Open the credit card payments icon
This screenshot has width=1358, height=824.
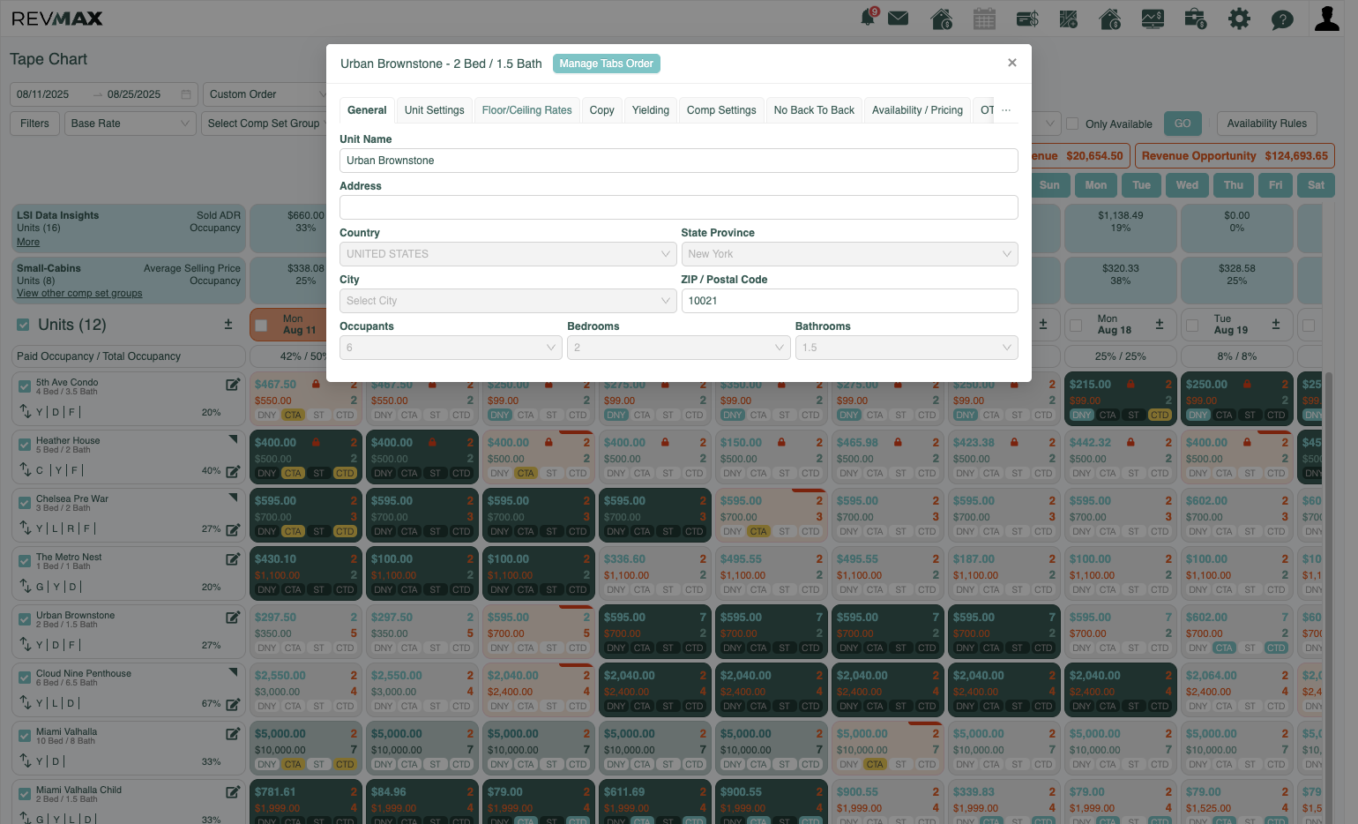(1027, 19)
